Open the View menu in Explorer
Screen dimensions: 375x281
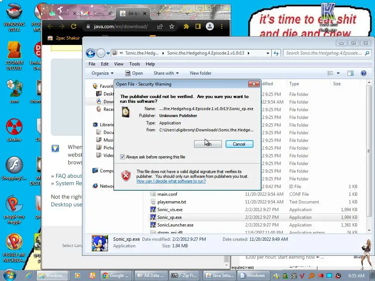click(x=119, y=64)
